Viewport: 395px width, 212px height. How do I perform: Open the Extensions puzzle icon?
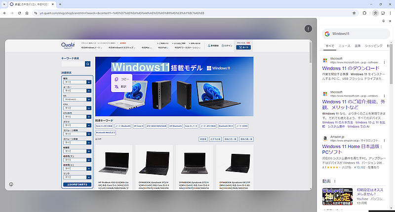(364, 13)
